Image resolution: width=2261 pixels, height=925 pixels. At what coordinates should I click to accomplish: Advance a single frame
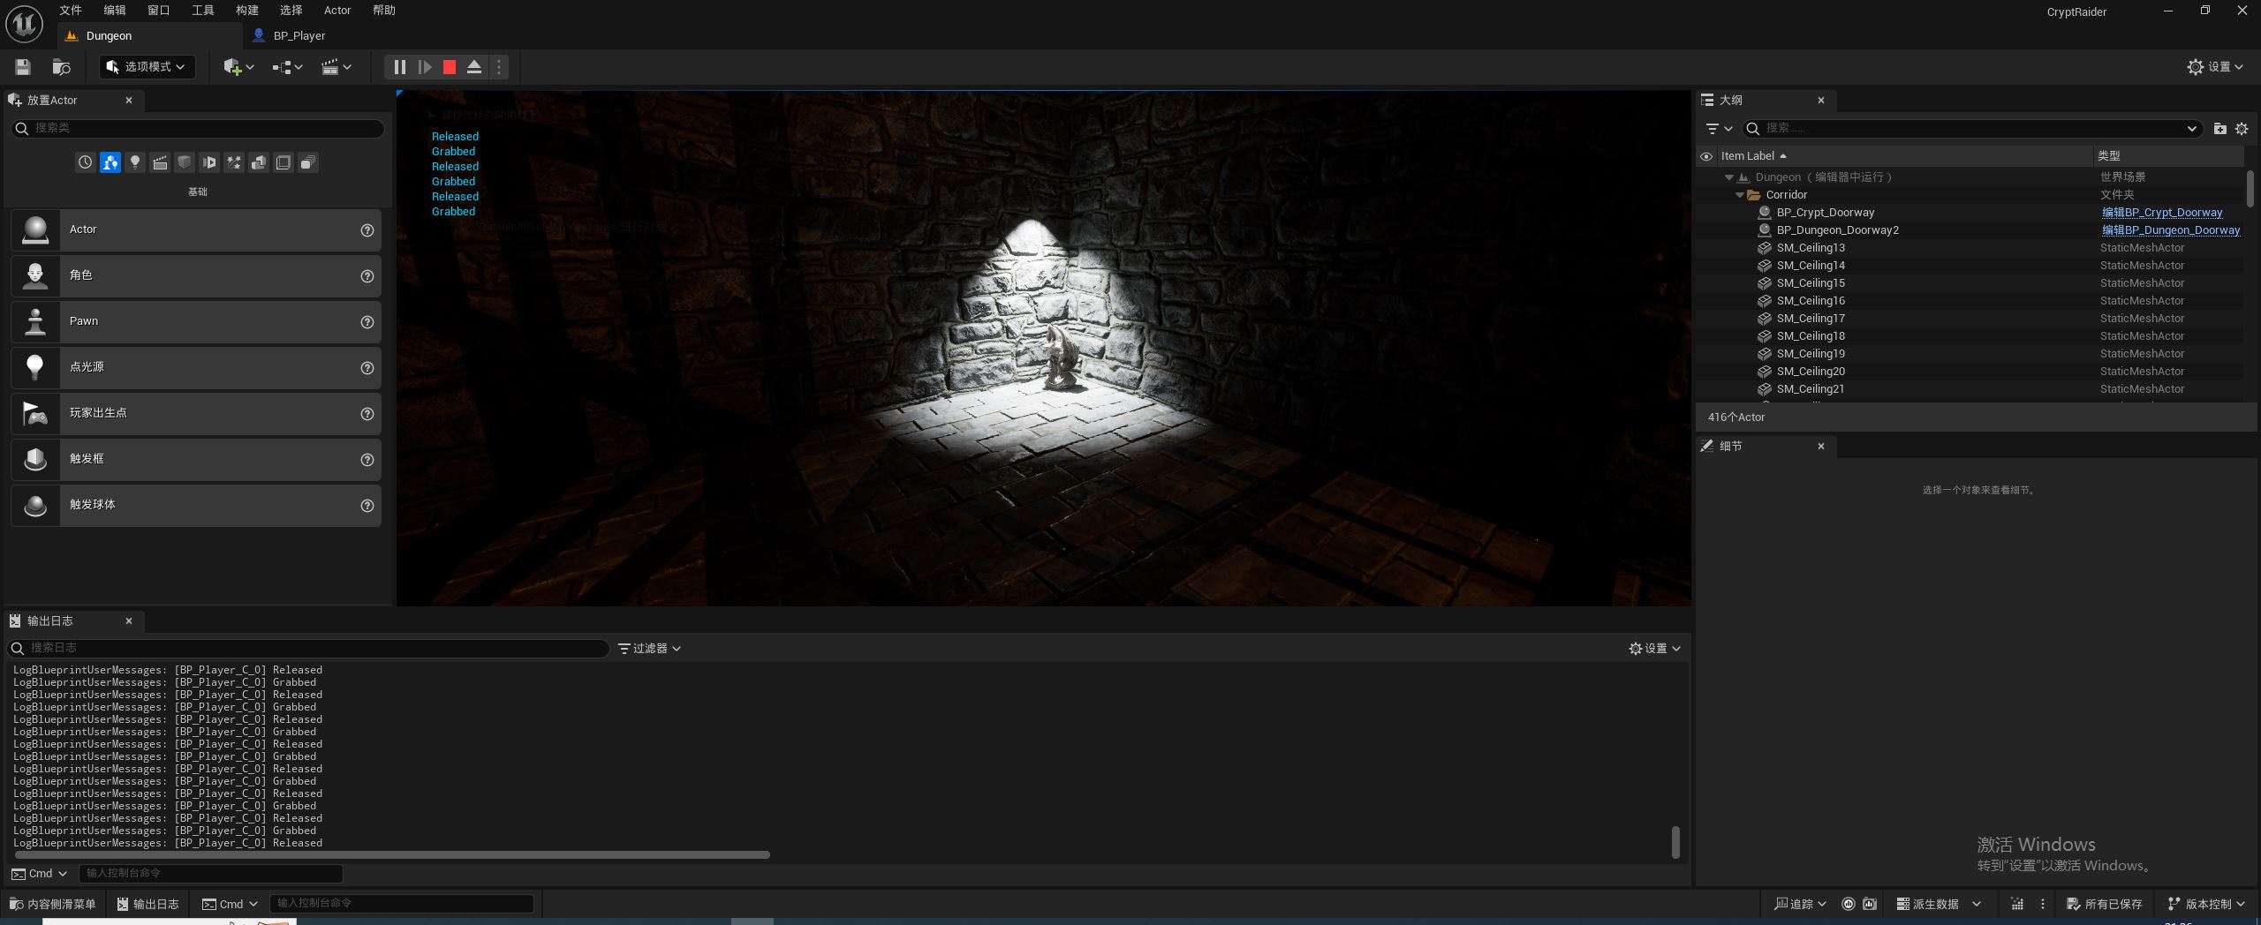(x=425, y=67)
